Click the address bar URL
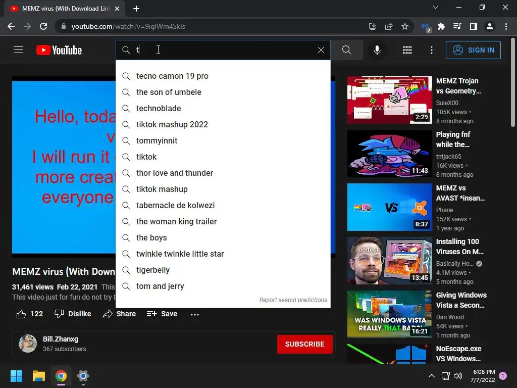 [128, 26]
